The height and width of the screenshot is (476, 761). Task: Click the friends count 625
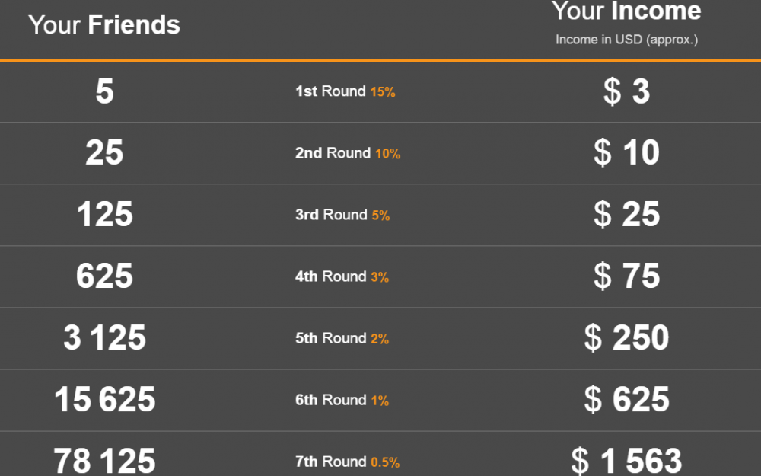tap(104, 276)
